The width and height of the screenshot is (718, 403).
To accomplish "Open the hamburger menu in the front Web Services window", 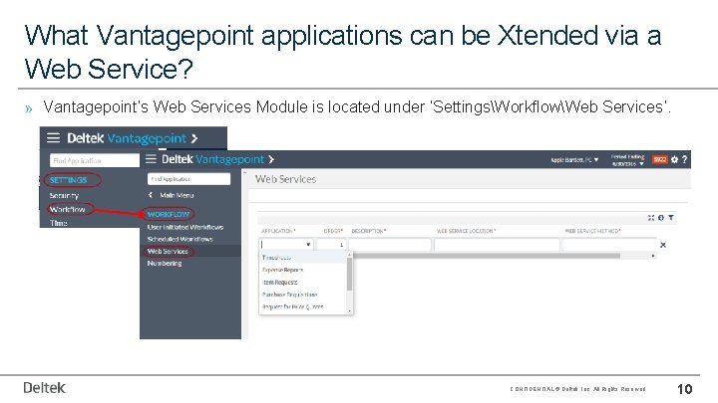I will (x=152, y=159).
